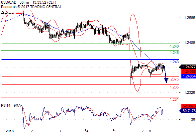This screenshot has width=196, height=133.
Task: Click the day 5 marker on time axis
Action: [115, 131]
